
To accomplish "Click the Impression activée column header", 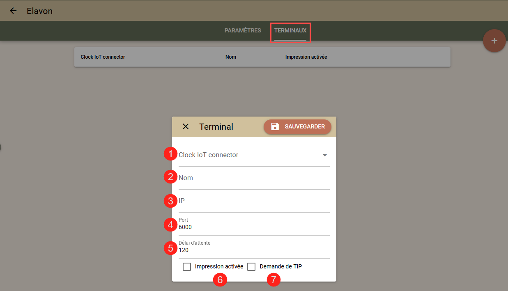I will (306, 57).
